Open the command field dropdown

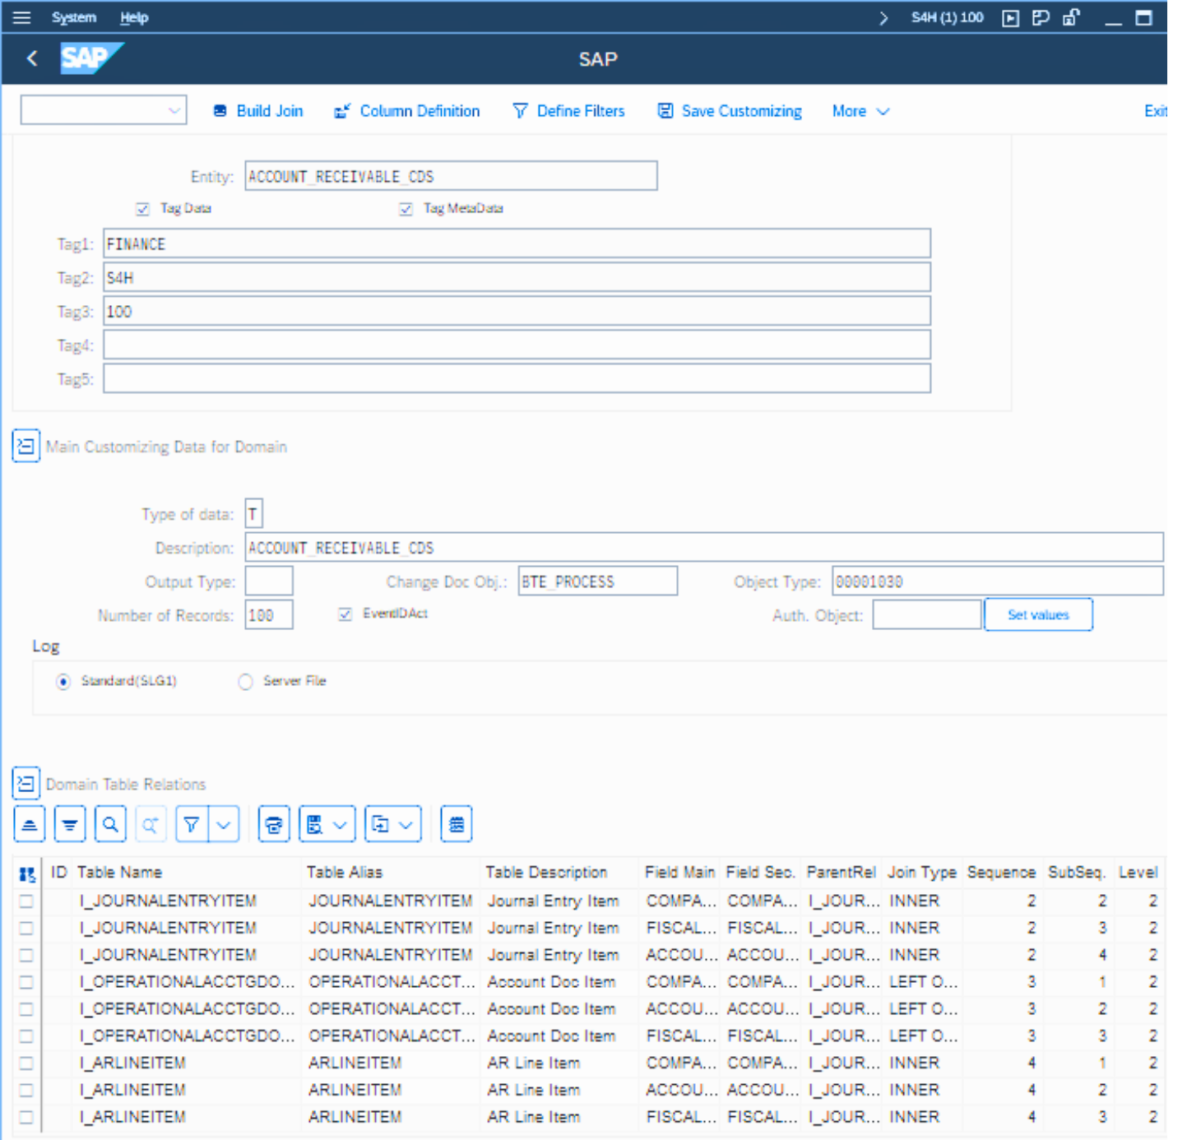[x=174, y=111]
